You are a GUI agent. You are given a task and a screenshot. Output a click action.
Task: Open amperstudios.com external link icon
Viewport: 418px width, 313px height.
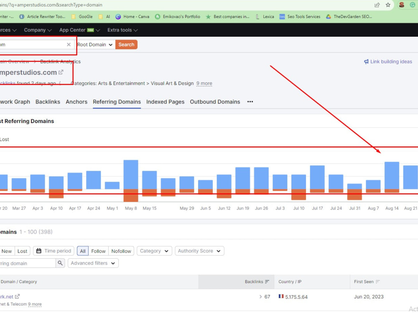point(61,72)
